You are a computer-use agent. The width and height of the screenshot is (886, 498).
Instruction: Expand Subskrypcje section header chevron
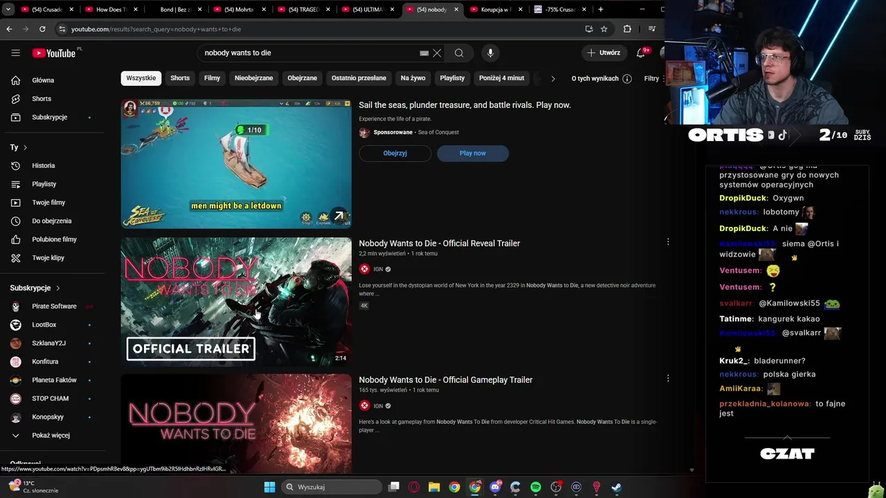click(58, 288)
